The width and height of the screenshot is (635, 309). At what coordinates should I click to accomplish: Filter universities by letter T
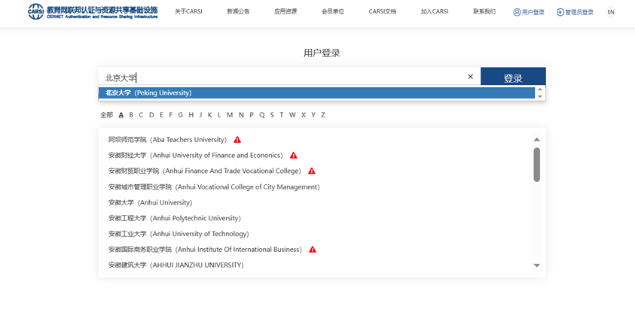[282, 115]
